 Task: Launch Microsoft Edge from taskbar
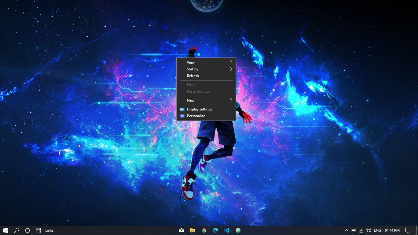pos(215,230)
